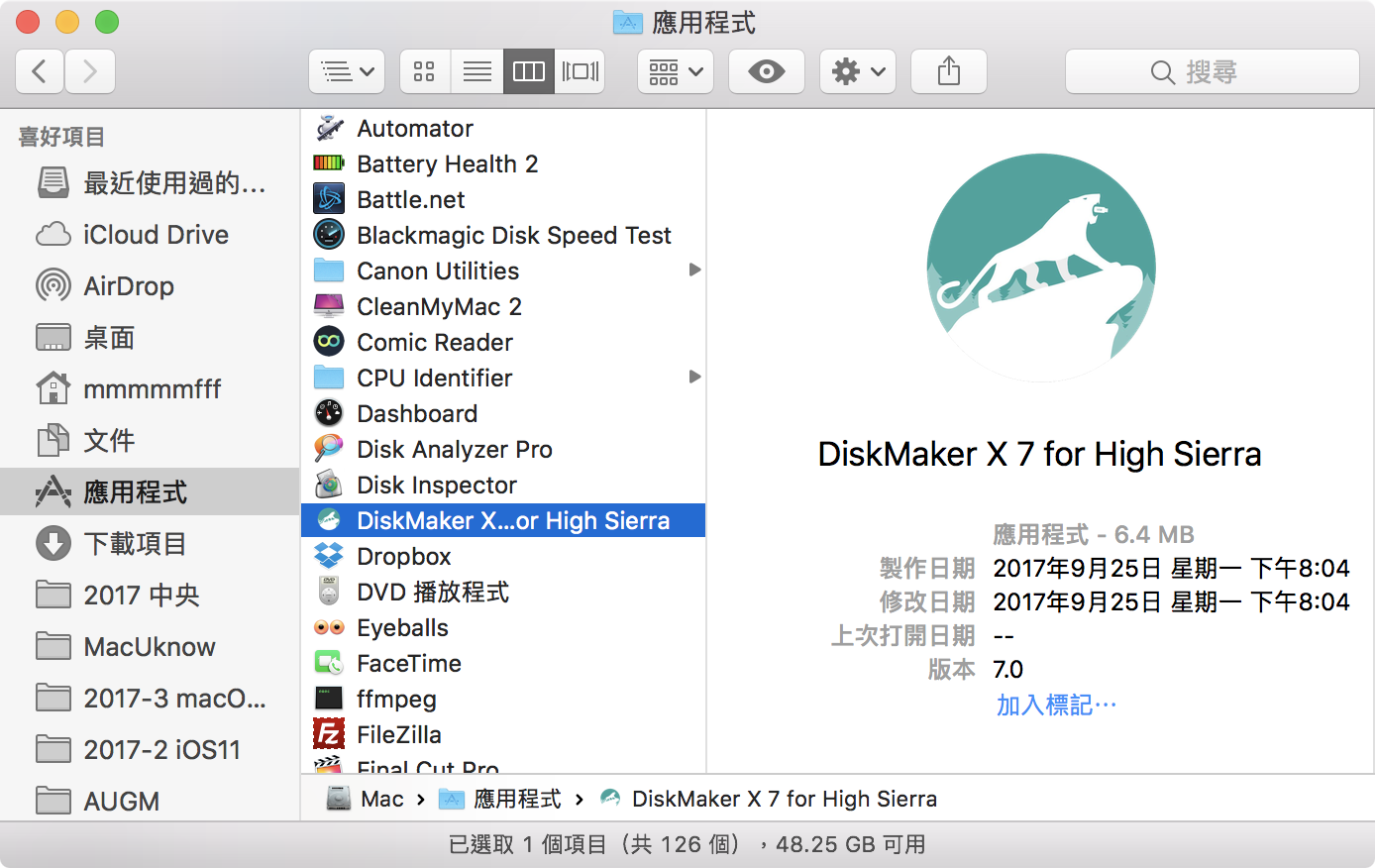Go forward with the right arrow button
The width and height of the screenshot is (1375, 868).
coord(90,71)
